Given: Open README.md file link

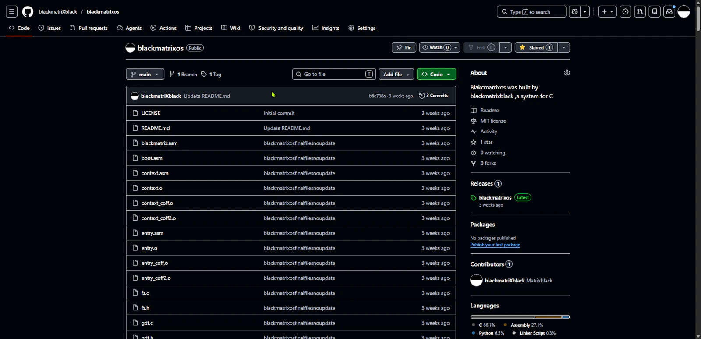Looking at the screenshot, I should coord(156,128).
